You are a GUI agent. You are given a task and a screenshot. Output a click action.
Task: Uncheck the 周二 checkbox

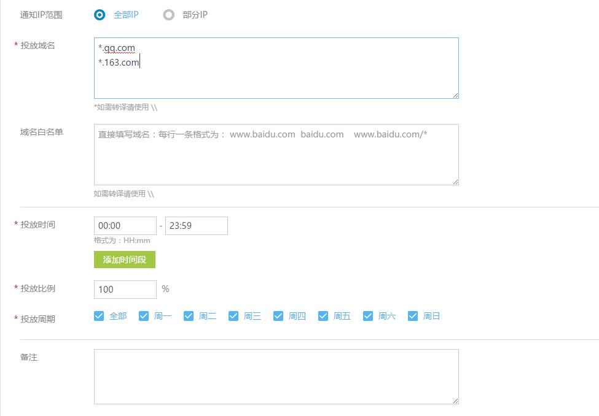point(189,316)
